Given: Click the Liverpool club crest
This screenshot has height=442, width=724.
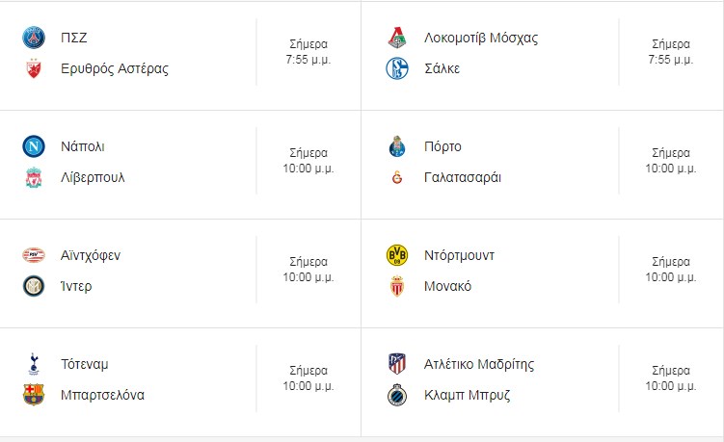Looking at the screenshot, I should (34, 177).
